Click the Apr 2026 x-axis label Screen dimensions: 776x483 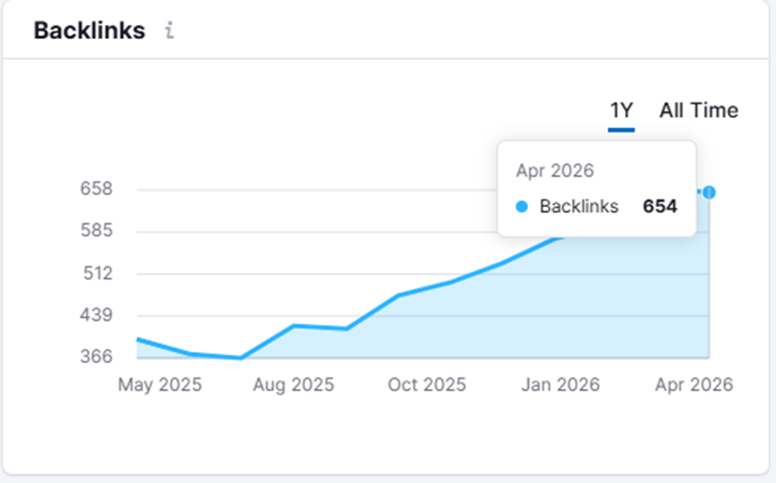[x=694, y=385]
